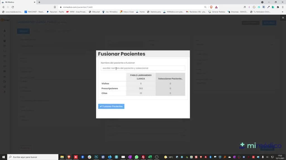Click the browser back arrow
The image size is (286, 160).
(x=3, y=7)
